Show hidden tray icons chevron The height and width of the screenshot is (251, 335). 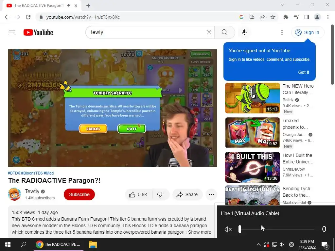point(258,244)
